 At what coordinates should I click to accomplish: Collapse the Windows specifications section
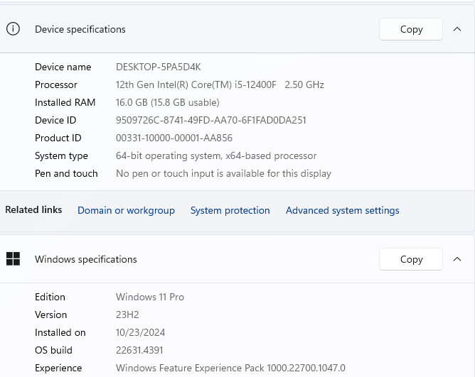[457, 259]
